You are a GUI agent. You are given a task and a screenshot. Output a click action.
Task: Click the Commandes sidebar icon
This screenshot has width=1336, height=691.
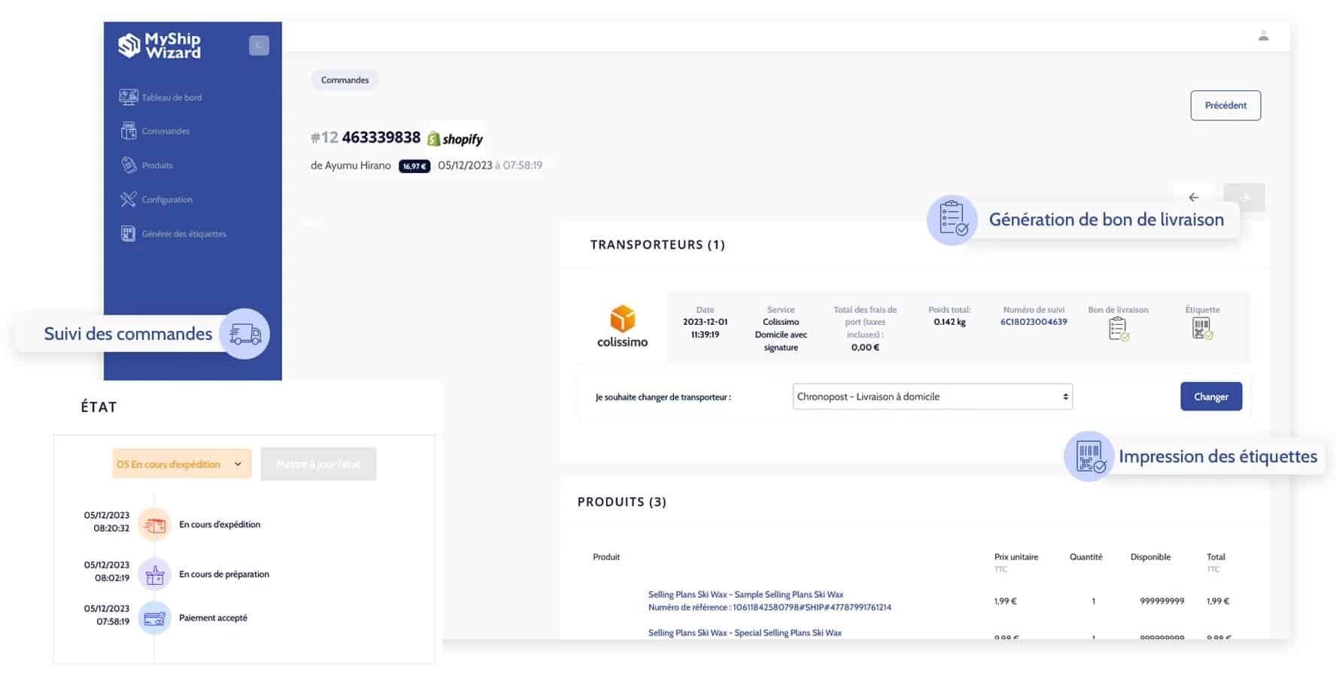click(128, 131)
